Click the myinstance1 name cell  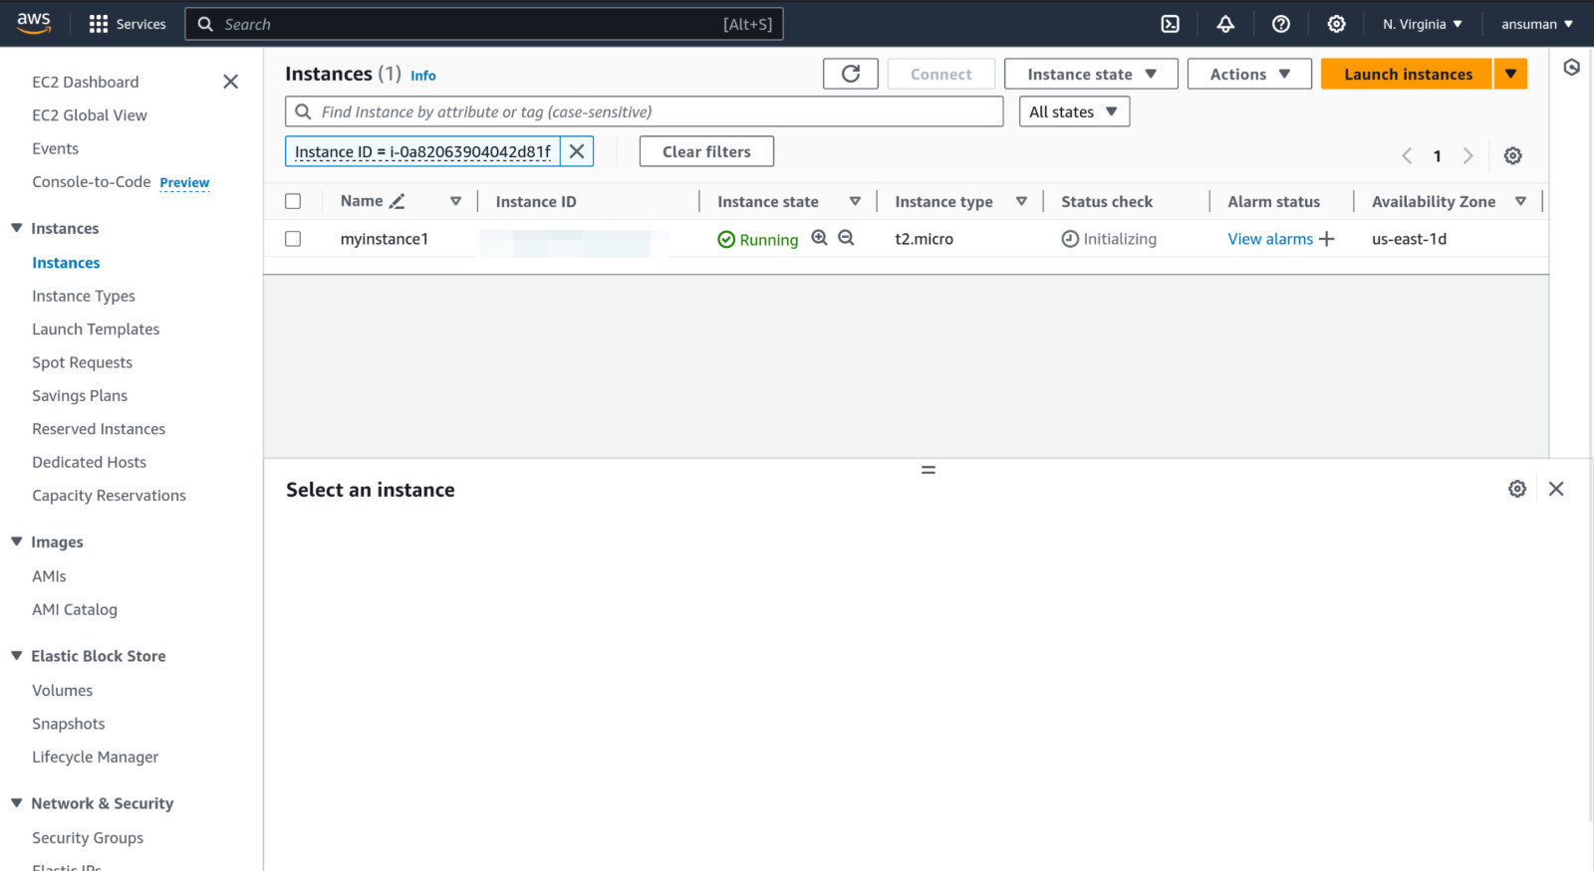pyautogui.click(x=385, y=239)
